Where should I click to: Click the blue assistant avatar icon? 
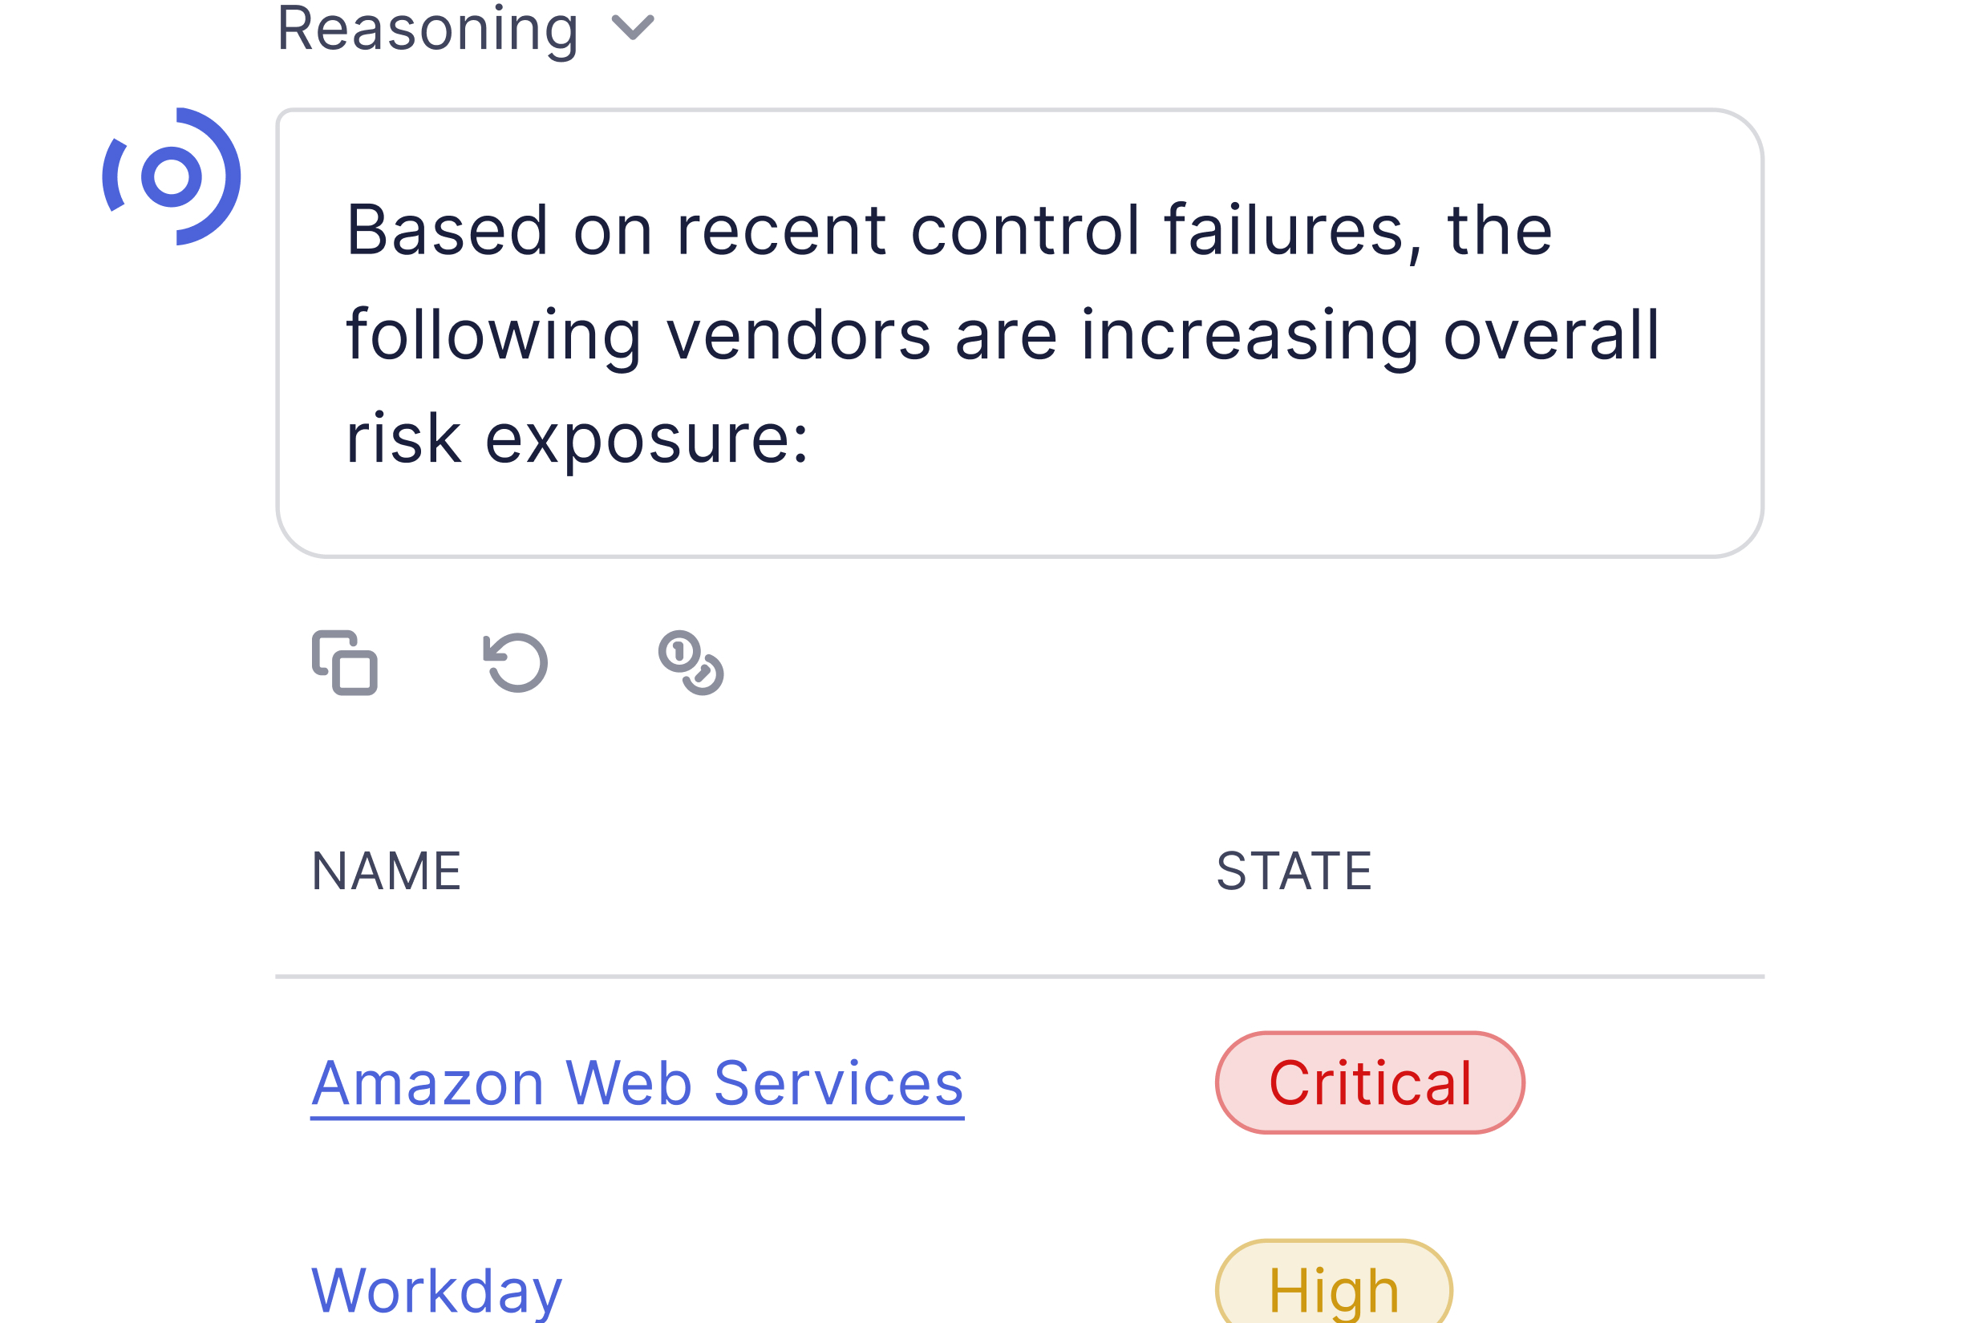coord(172,176)
